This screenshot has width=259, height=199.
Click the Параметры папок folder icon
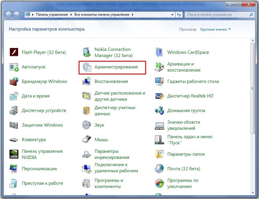coord(159,154)
